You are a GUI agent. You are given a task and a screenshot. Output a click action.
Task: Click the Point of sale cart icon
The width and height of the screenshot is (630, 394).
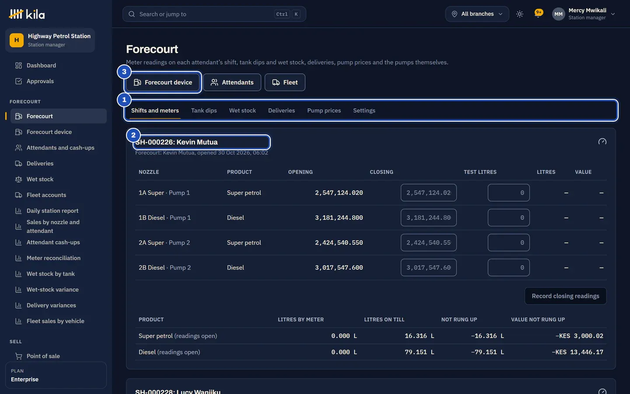(18, 356)
